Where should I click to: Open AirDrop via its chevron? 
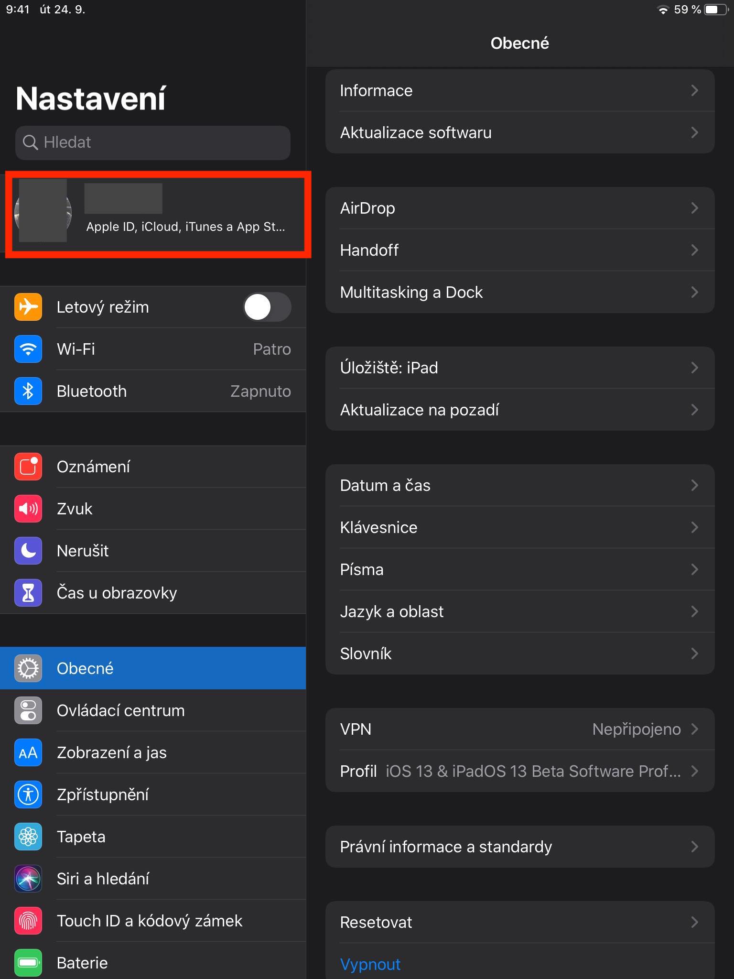tap(694, 208)
